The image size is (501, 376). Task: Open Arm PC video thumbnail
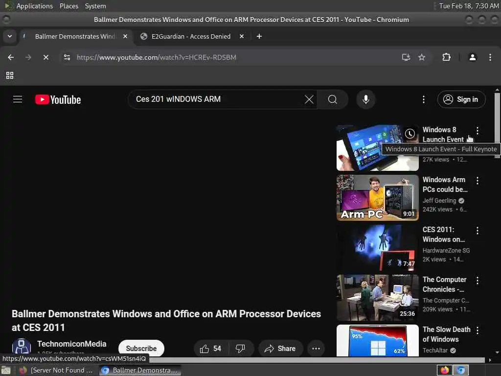tap(377, 198)
